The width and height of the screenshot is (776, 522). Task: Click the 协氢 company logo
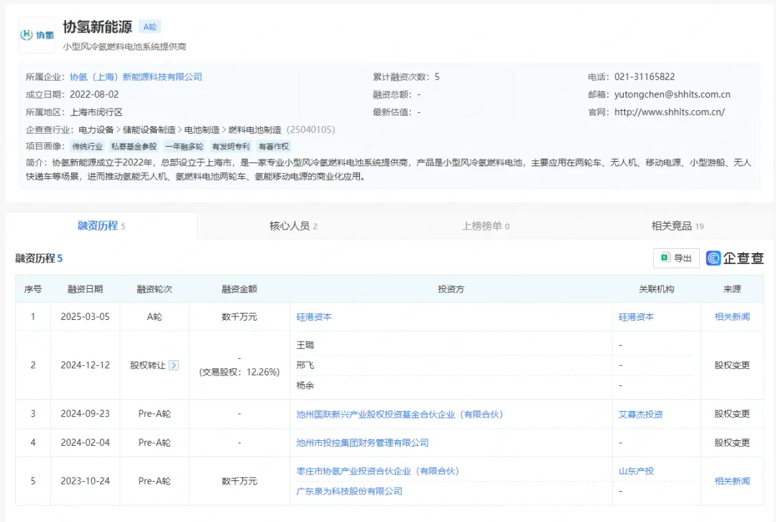pyautogui.click(x=37, y=35)
